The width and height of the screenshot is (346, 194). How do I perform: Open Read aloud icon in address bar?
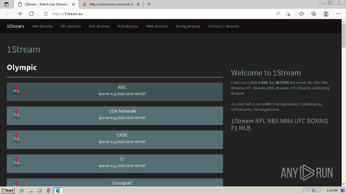[x=278, y=14]
